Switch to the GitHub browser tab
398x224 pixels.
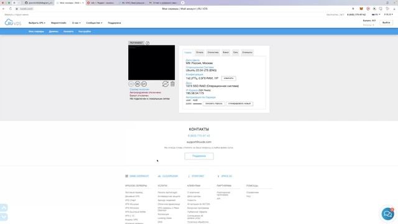39,2
